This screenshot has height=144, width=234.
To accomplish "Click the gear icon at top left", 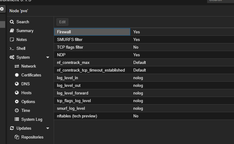I will tap(2, 9).
